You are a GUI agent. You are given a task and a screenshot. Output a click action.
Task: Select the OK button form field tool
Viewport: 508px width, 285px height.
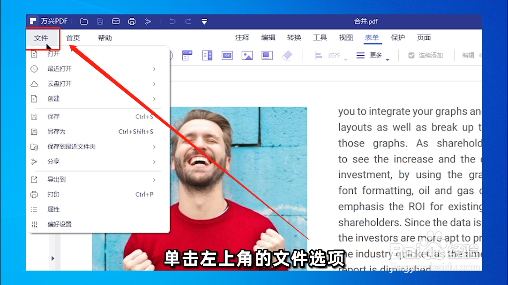pyautogui.click(x=227, y=55)
